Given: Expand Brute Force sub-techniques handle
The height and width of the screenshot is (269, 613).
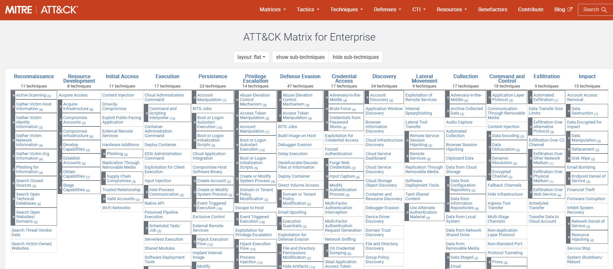Looking at the screenshot, I should click(x=326, y=109).
